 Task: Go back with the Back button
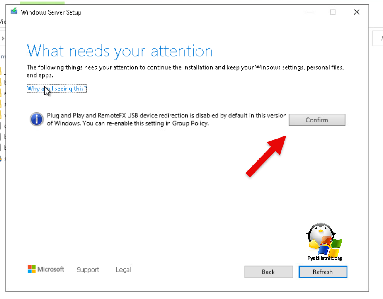[x=268, y=272]
